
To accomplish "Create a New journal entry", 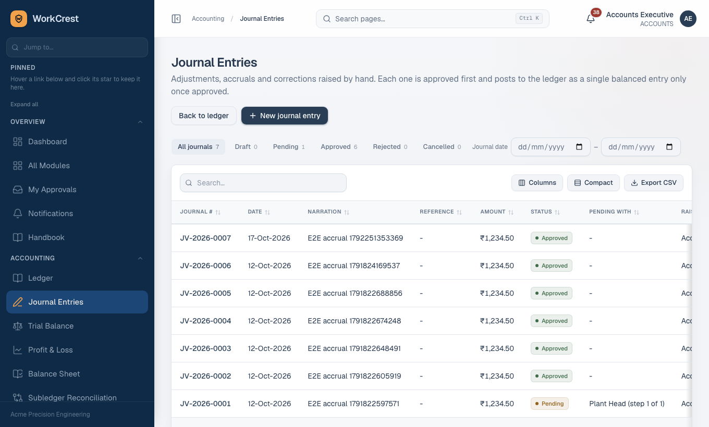I will click(285, 116).
